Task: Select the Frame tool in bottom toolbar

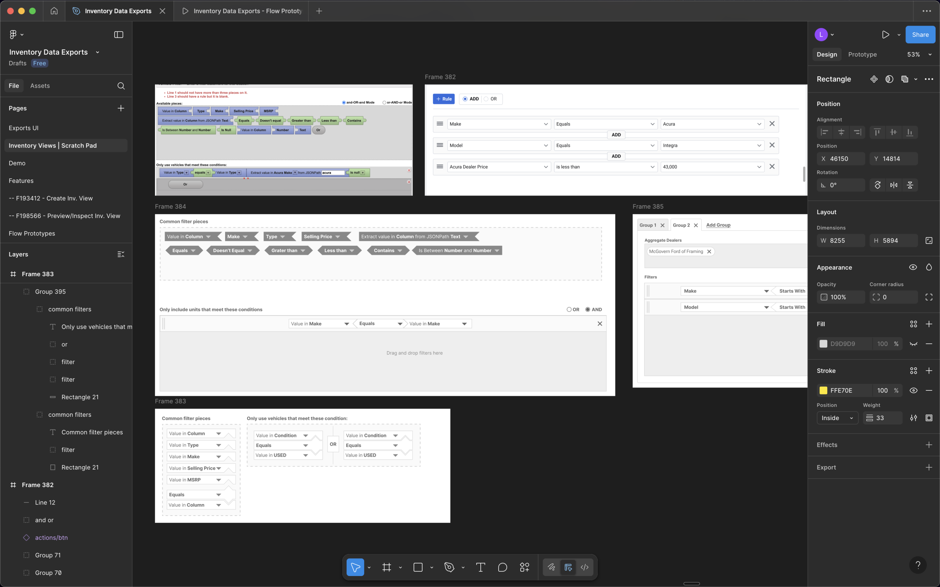Action: pyautogui.click(x=387, y=567)
